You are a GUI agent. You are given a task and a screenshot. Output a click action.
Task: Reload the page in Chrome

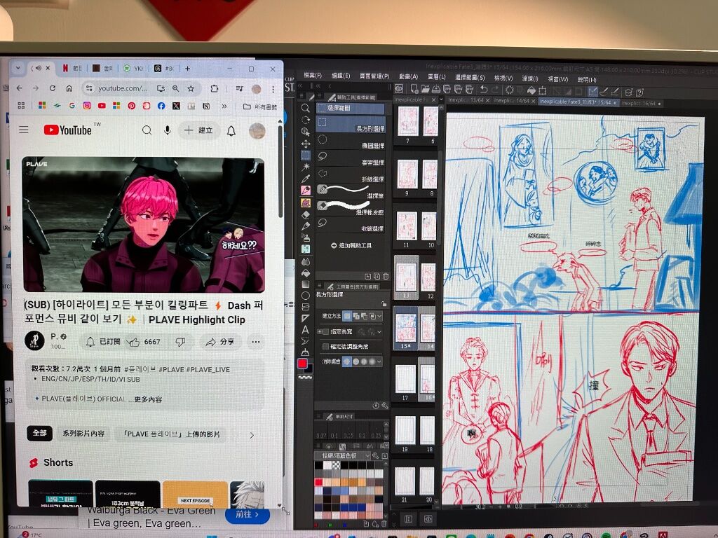(52, 88)
